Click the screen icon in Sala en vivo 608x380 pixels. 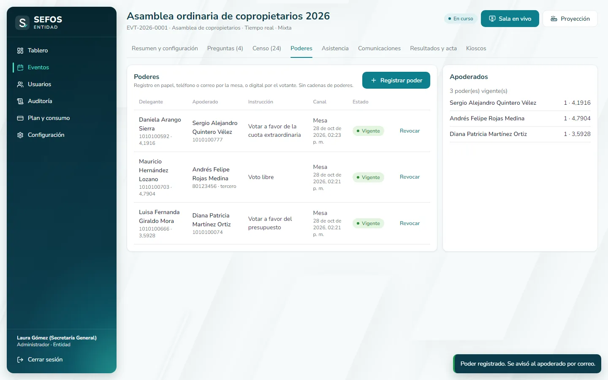(492, 19)
